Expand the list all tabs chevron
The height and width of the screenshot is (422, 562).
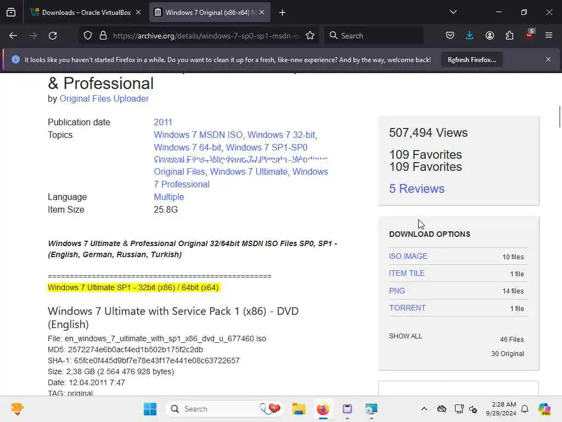point(453,12)
